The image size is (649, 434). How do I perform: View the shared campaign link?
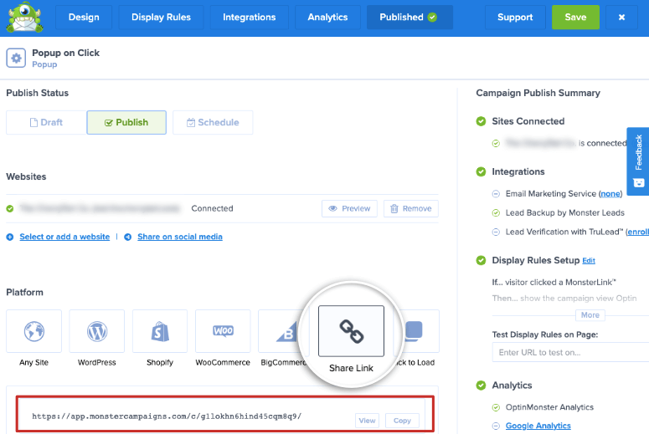tap(367, 421)
